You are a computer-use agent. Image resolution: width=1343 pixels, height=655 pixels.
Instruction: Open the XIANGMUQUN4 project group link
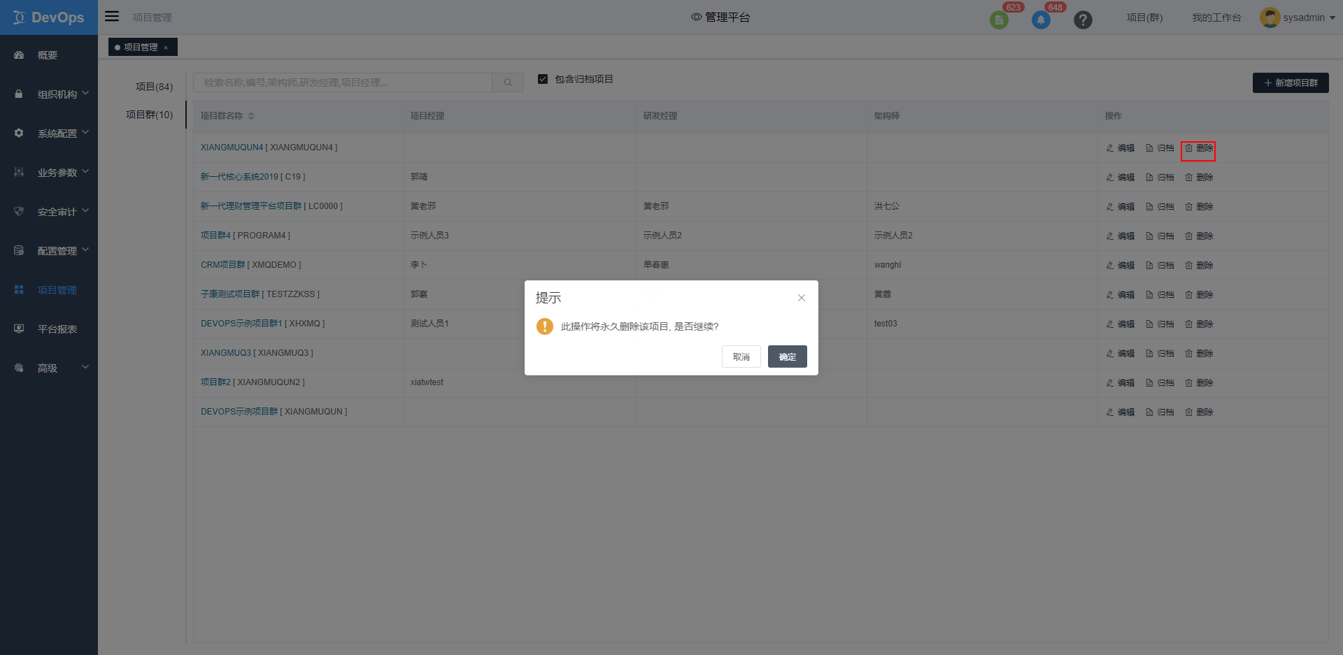point(269,147)
